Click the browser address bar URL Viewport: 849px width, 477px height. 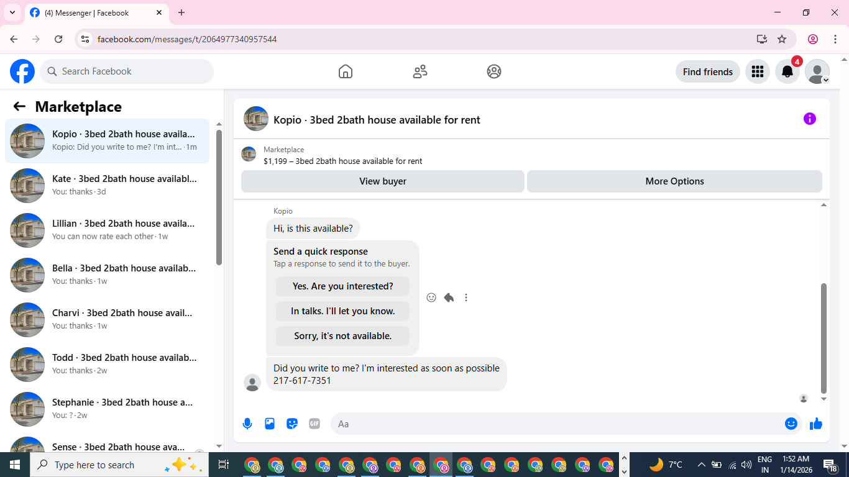(x=187, y=39)
